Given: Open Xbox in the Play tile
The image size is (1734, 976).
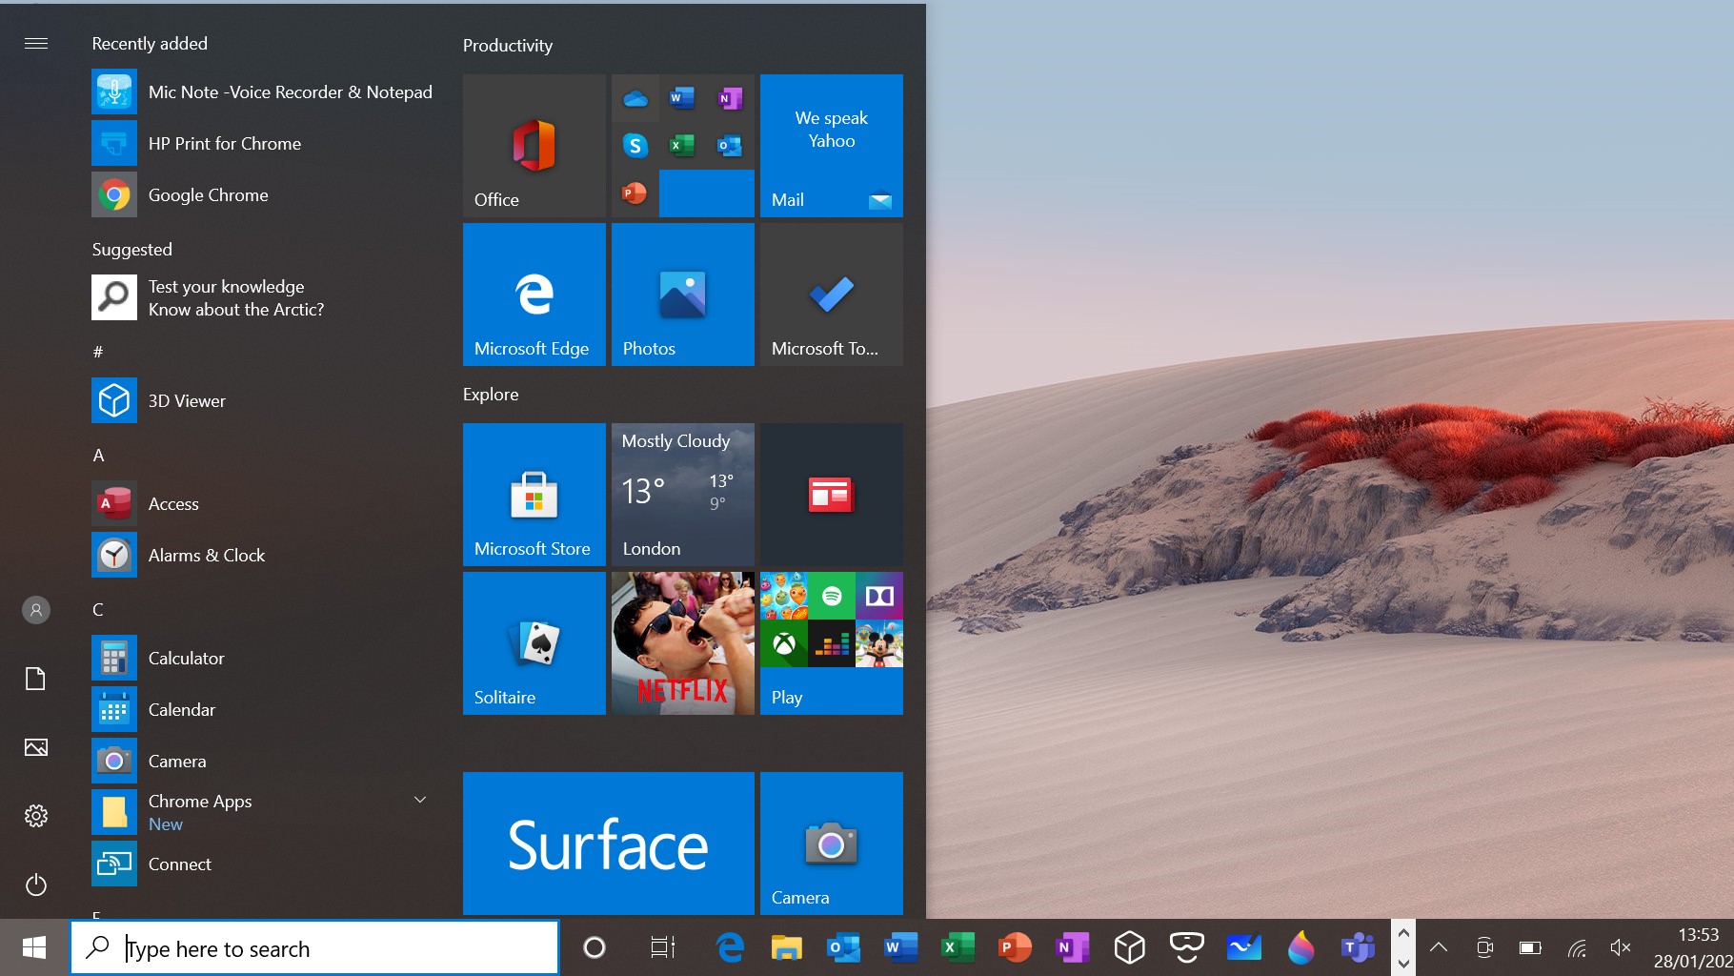Looking at the screenshot, I should [784, 643].
